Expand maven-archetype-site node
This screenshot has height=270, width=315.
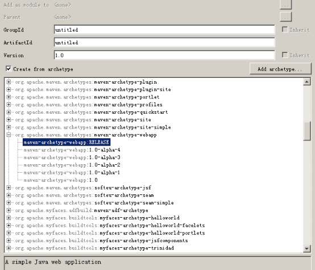pyautogui.click(x=9, y=120)
